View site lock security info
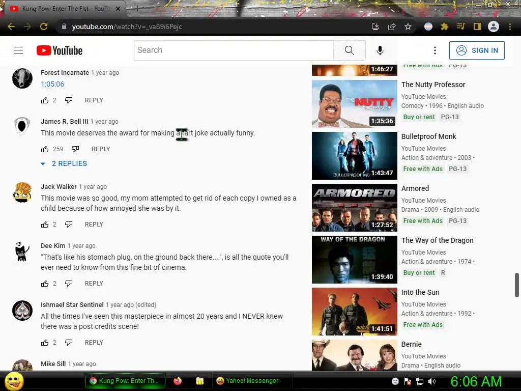Viewport: 521px width, 391px height. coord(64,26)
